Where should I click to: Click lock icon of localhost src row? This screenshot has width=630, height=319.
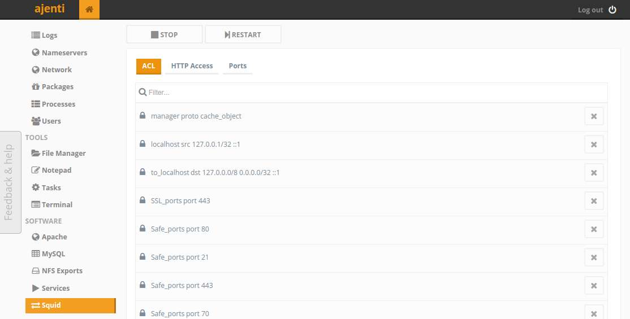(x=143, y=143)
